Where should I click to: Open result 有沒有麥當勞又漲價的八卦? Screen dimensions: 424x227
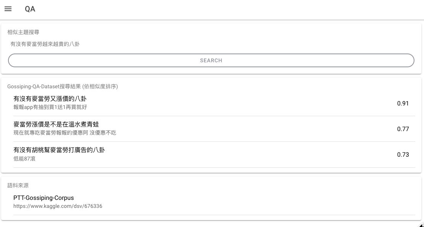coord(50,99)
